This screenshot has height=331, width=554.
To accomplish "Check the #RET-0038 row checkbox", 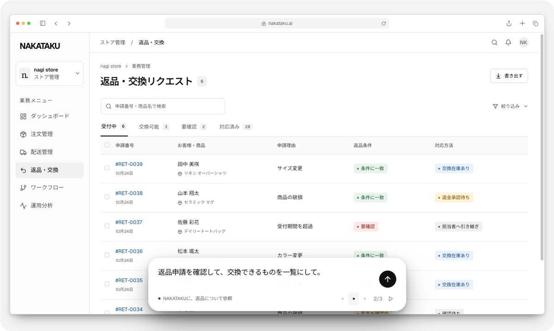I will (x=107, y=197).
